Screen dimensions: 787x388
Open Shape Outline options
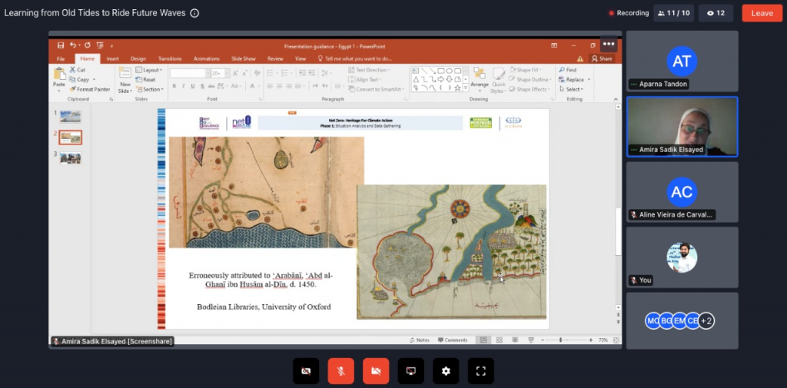tap(530, 79)
